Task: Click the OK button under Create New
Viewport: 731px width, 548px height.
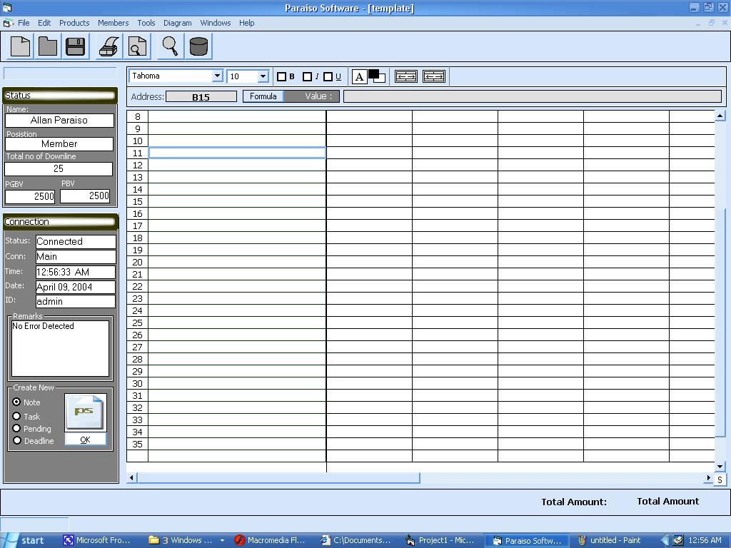Action: tap(86, 440)
